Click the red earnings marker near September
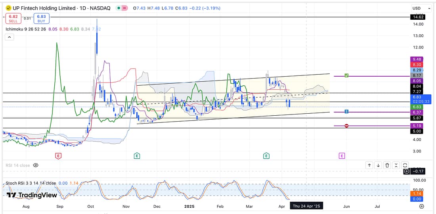 59,156
